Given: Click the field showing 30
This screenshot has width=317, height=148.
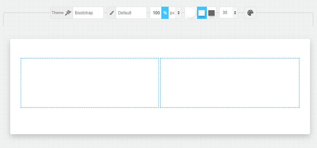Looking at the screenshot, I should coord(226,13).
